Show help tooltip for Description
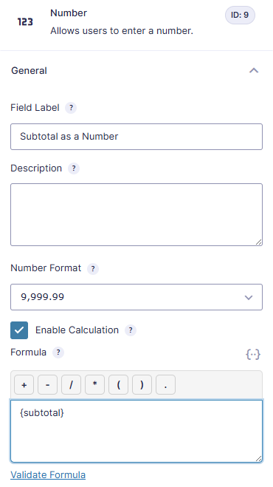Screen dimensions: 273x487 tap(74, 168)
